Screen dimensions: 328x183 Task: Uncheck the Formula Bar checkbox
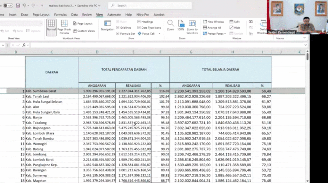pyautogui.click(x=118, y=33)
